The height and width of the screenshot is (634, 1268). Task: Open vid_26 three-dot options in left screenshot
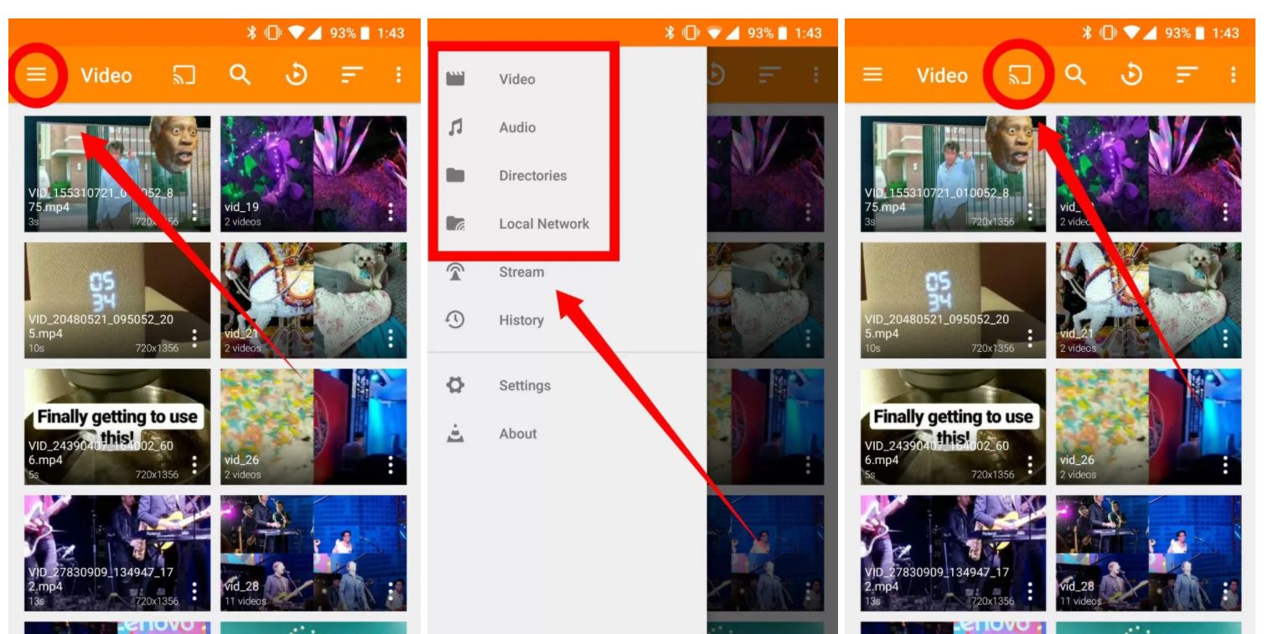point(390,465)
